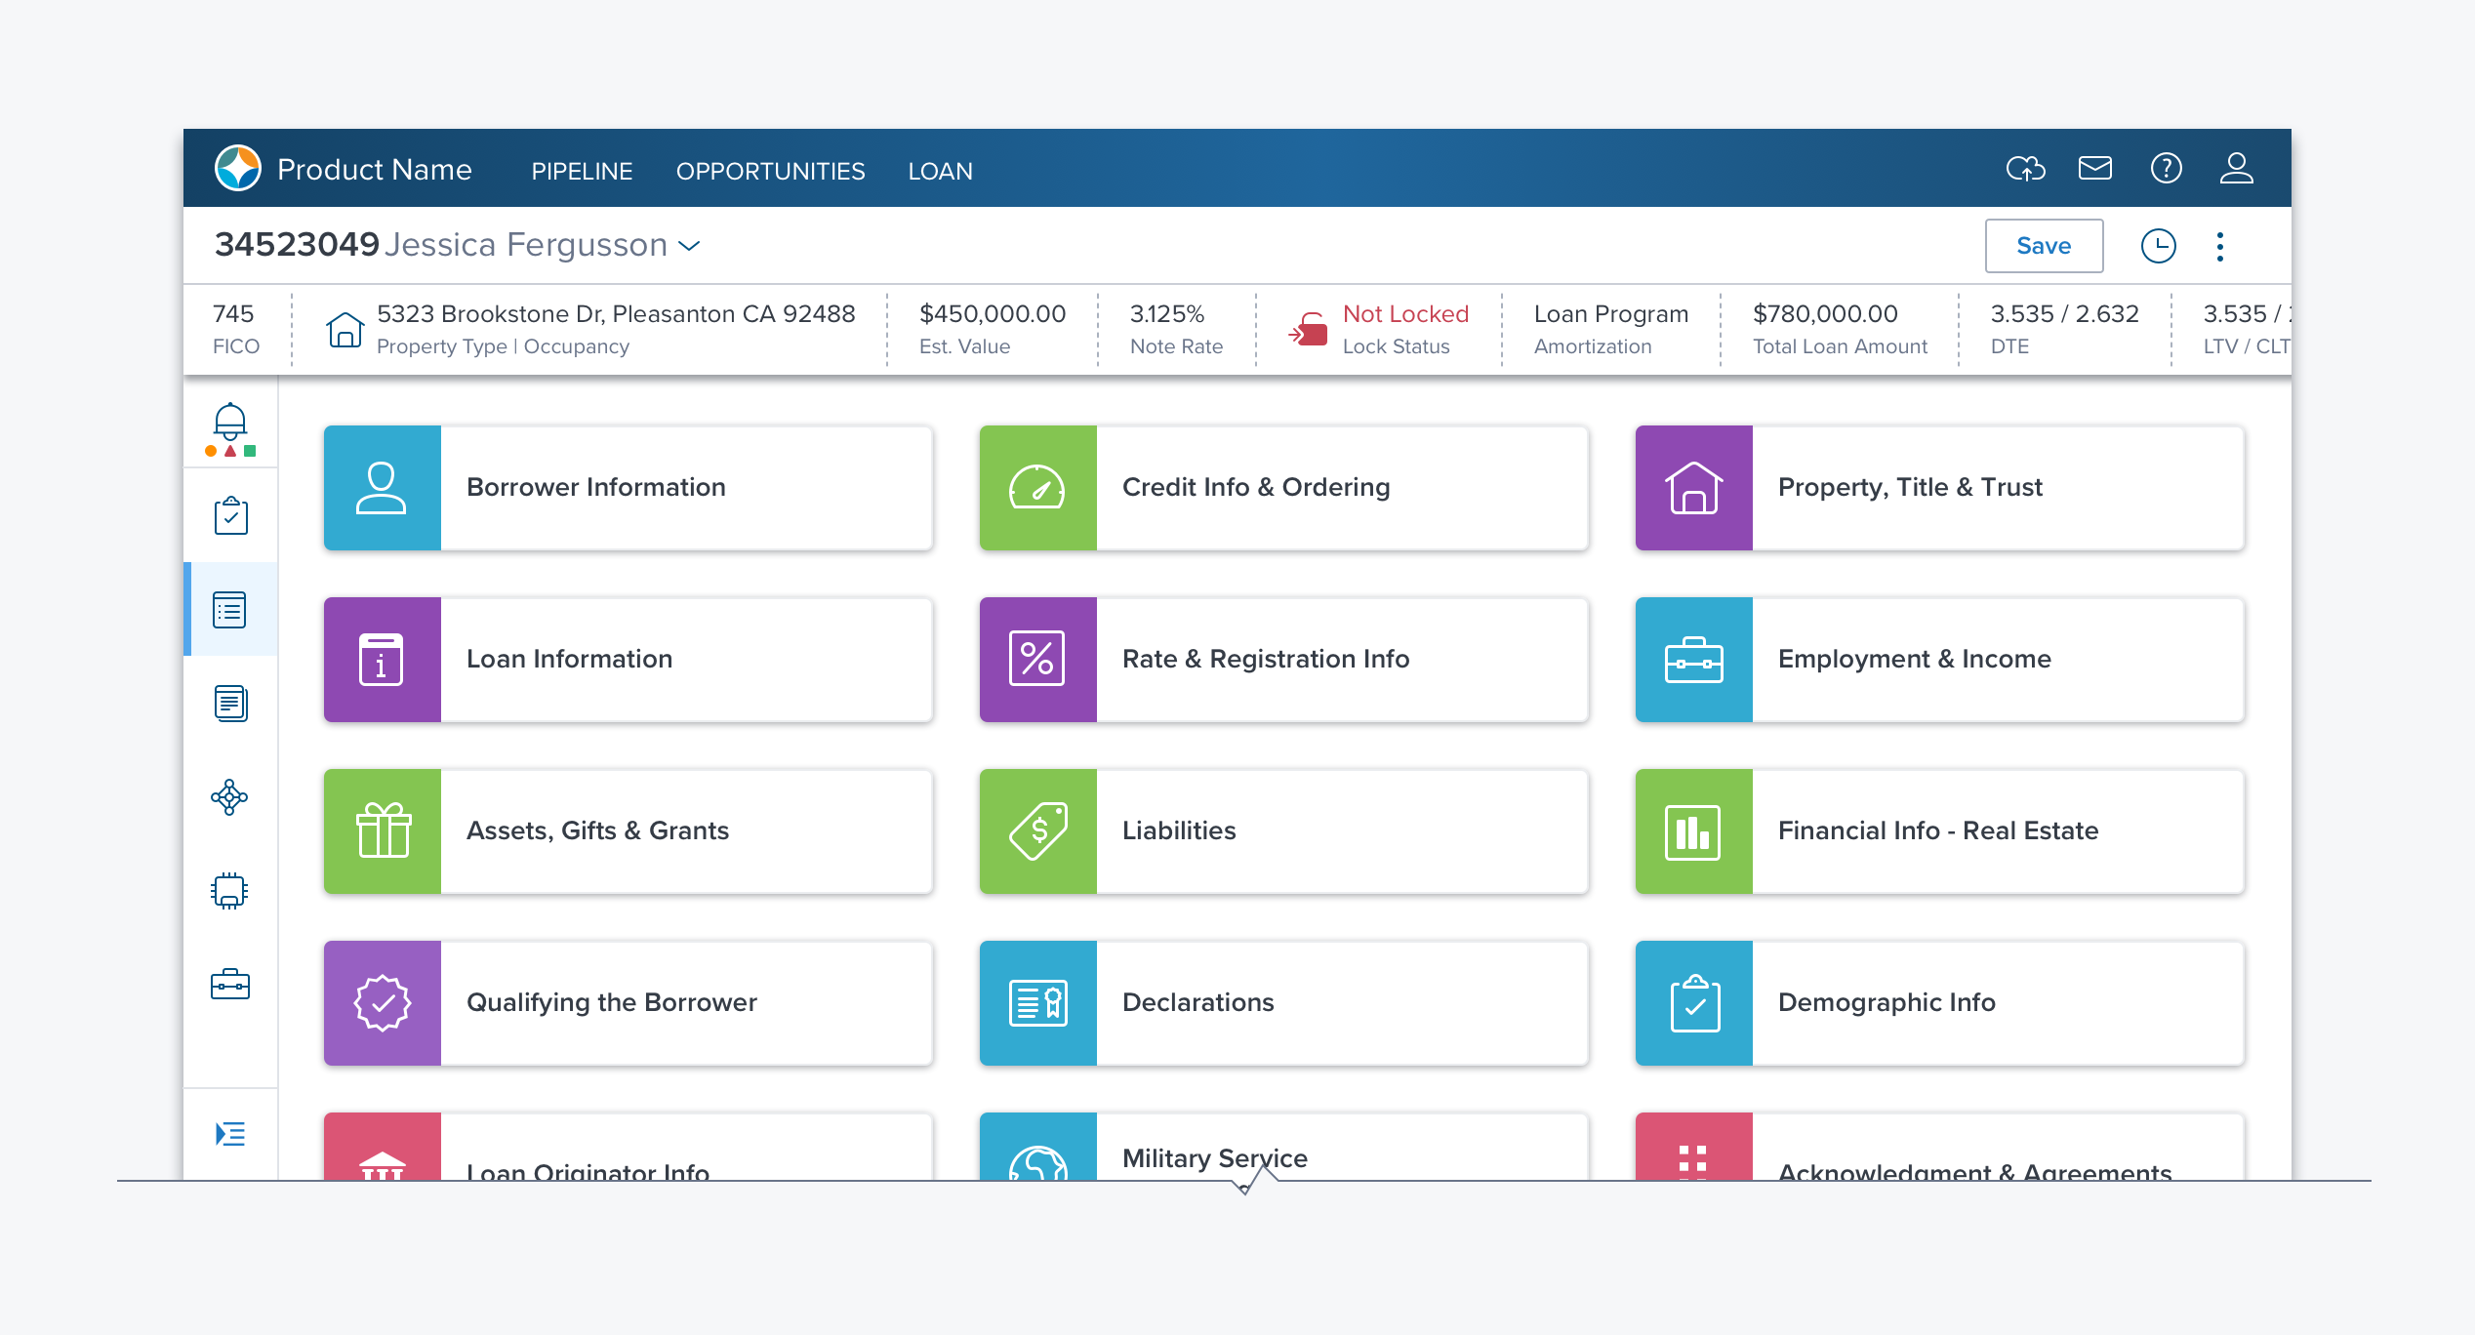Screen dimensions: 2475x1335
Task: Open the Assets, Gifts & Grants card
Action: coord(628,830)
